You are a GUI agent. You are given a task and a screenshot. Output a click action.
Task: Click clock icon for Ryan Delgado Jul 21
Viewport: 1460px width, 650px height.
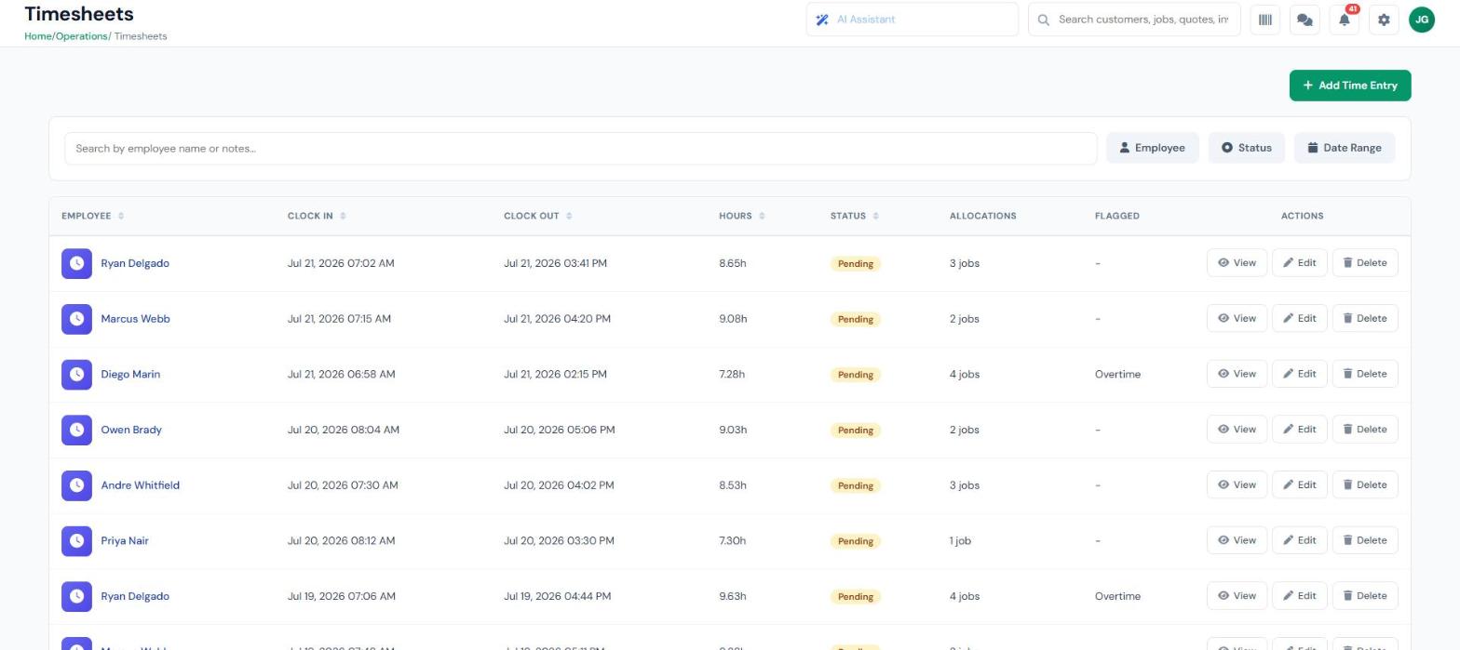click(76, 263)
